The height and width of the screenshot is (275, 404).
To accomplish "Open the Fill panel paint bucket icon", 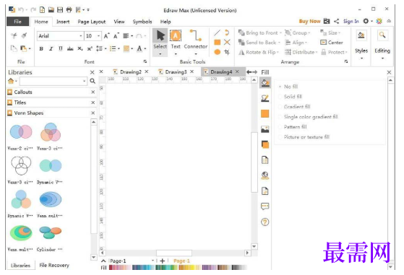I will (x=265, y=83).
